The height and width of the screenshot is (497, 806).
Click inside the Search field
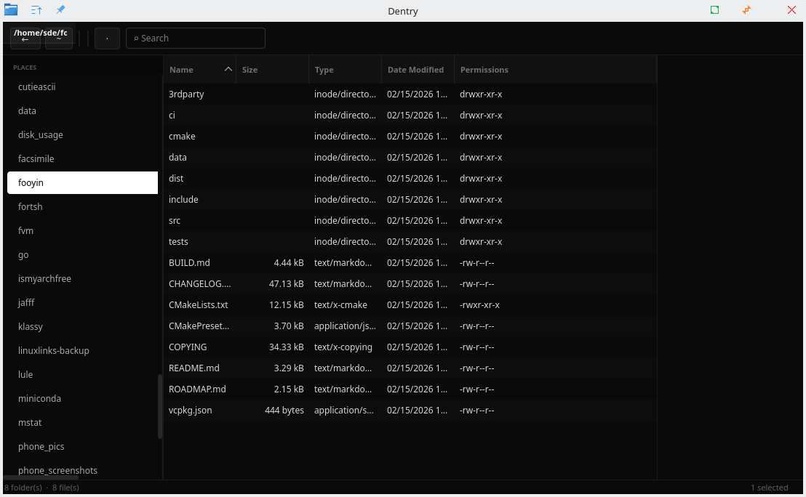(196, 39)
